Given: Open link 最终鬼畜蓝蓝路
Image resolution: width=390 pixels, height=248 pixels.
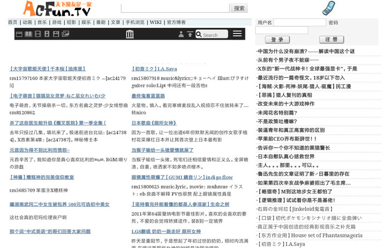Looking at the screenshot, I should [x=148, y=96].
